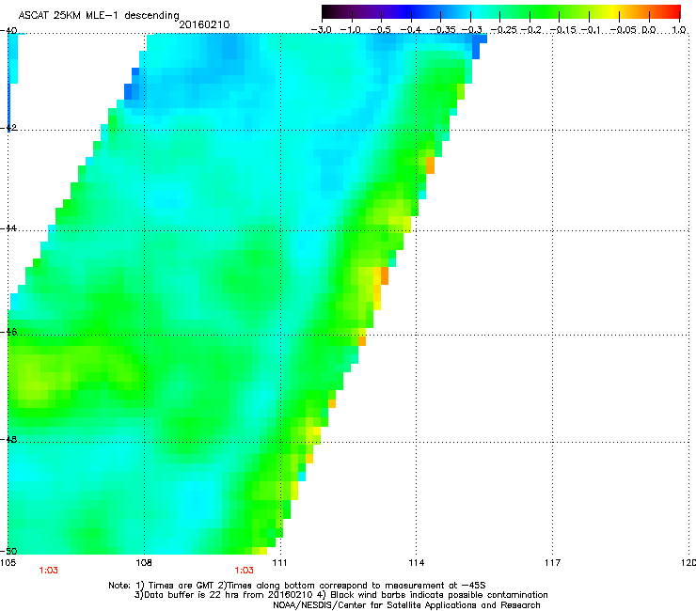The width and height of the screenshot is (696, 611).
Task: Click the -48 latitude axis label
Action: pyautogui.click(x=8, y=440)
